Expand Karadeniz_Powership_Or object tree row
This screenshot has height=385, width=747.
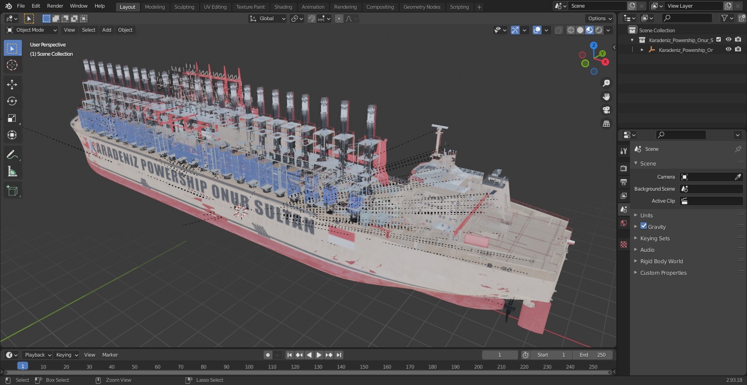[x=642, y=49]
